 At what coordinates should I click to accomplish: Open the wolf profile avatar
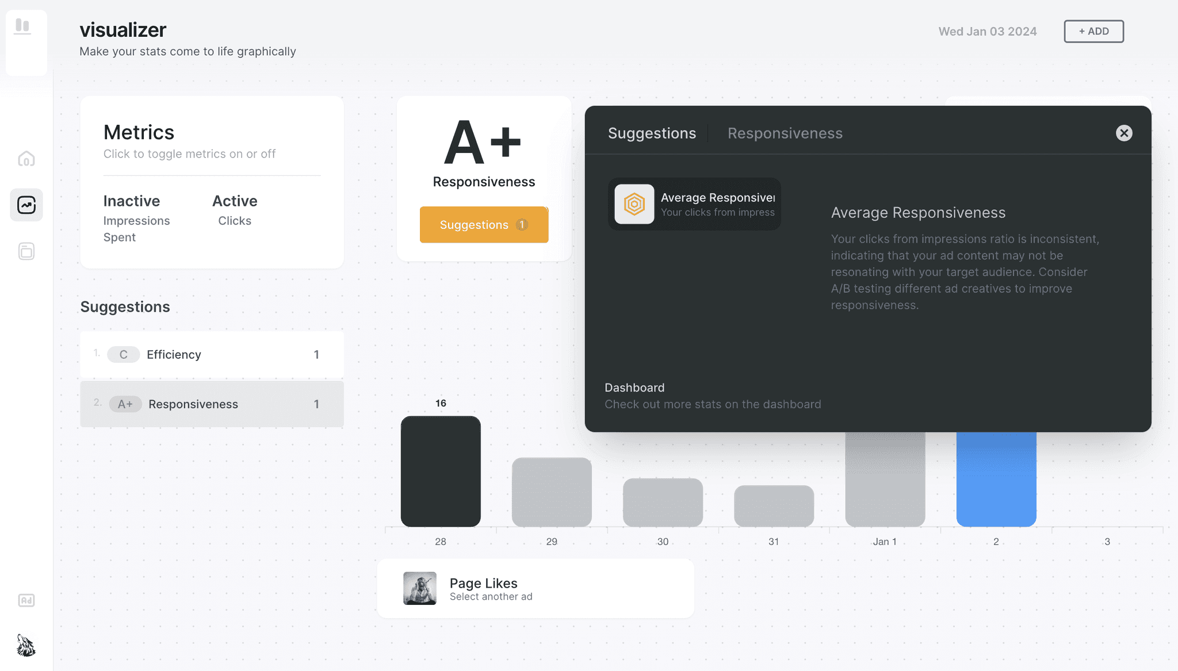26,645
